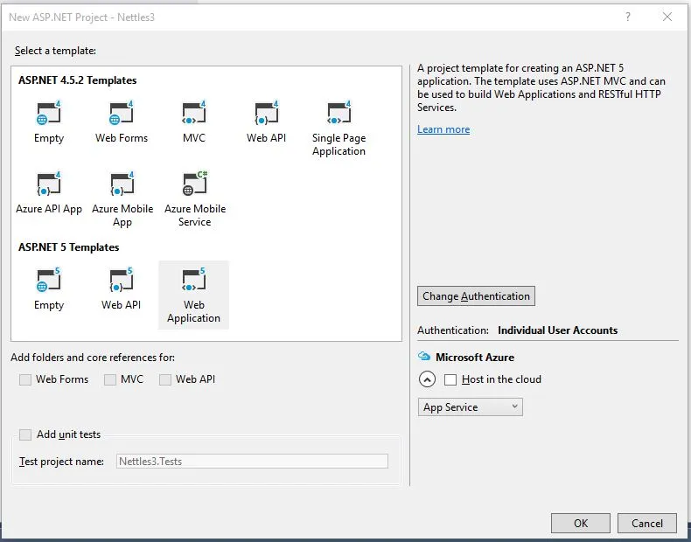Tick the Web API core references checkbox
The height and width of the screenshot is (542, 691).
click(165, 379)
